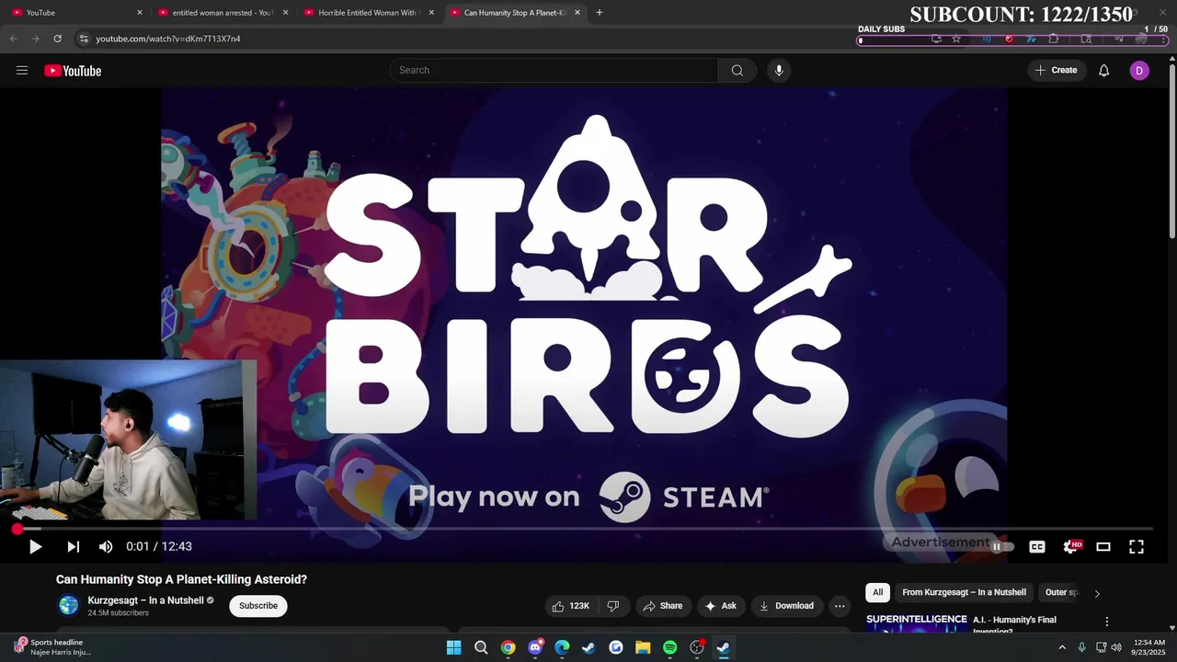This screenshot has height=662, width=1177.
Task: Start voice search with the microphone
Action: click(779, 71)
